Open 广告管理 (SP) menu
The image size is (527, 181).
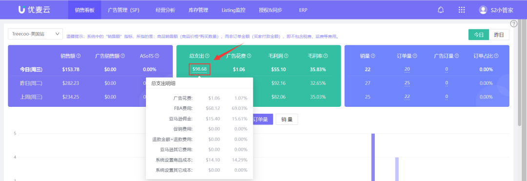(x=123, y=10)
